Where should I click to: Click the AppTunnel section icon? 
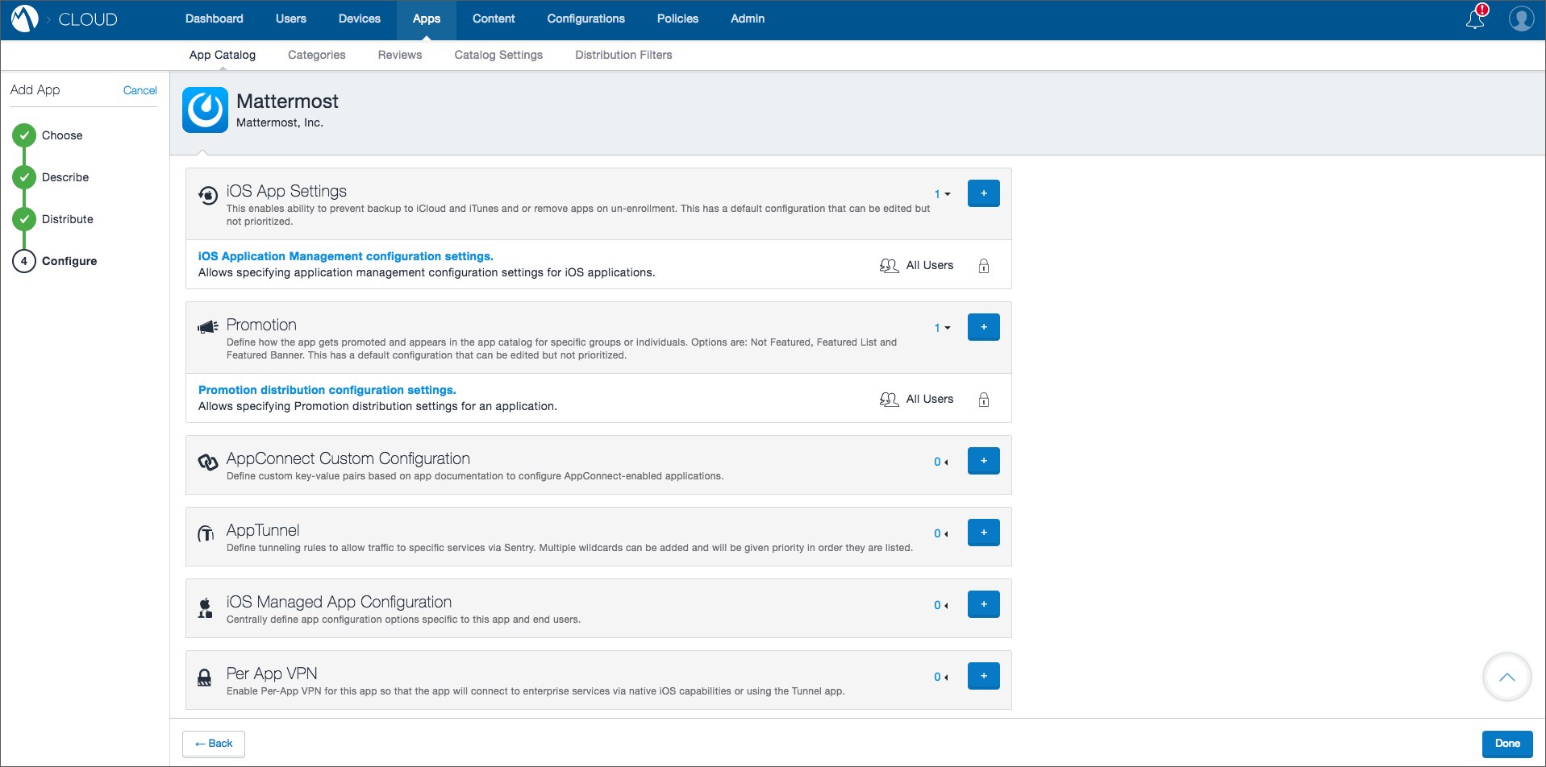(206, 533)
